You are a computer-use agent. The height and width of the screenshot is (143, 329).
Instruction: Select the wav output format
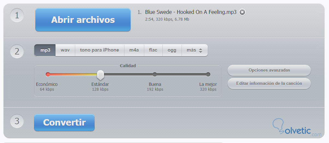65,50
